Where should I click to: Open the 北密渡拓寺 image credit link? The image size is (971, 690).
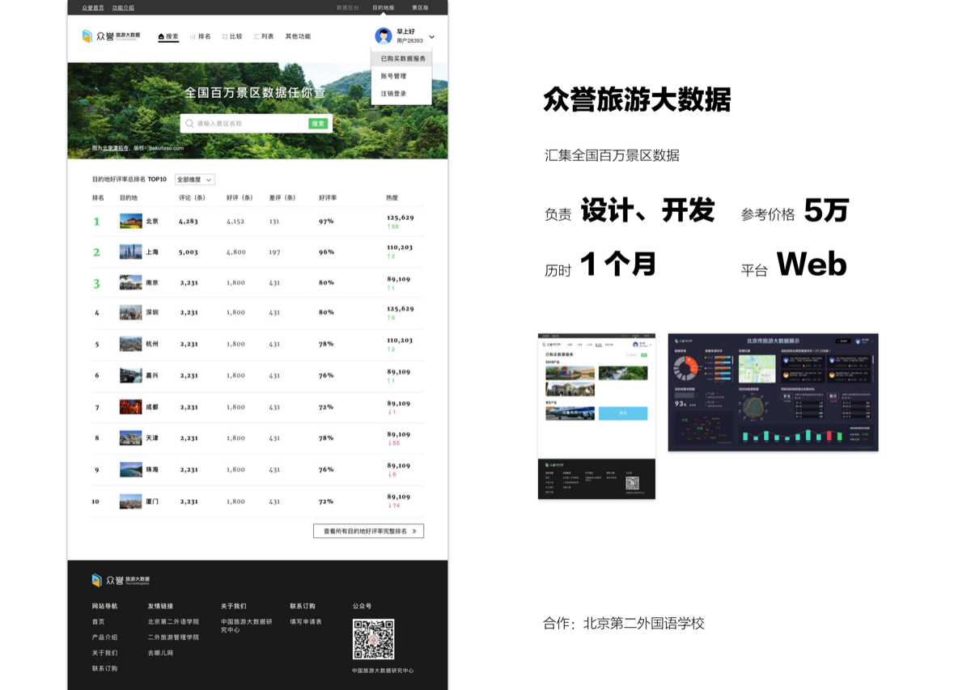(x=116, y=148)
